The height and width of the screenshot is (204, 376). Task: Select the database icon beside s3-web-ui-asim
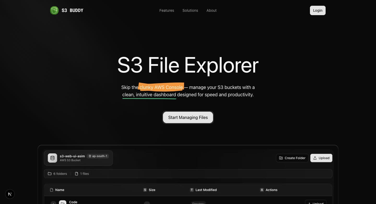(x=52, y=158)
